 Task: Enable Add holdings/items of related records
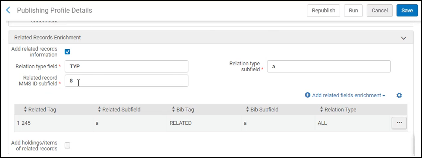click(67, 145)
